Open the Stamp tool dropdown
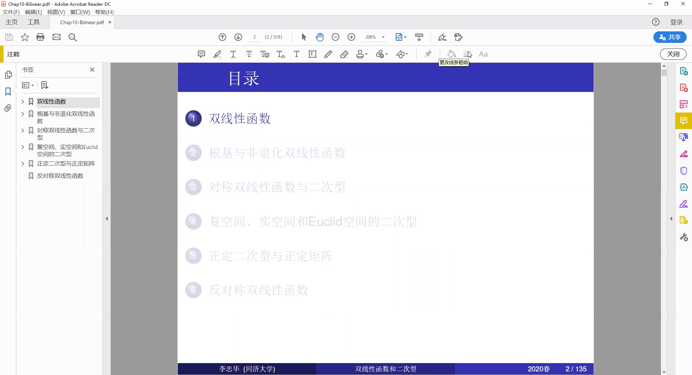Viewport: 692px width, 375px height. click(x=362, y=54)
